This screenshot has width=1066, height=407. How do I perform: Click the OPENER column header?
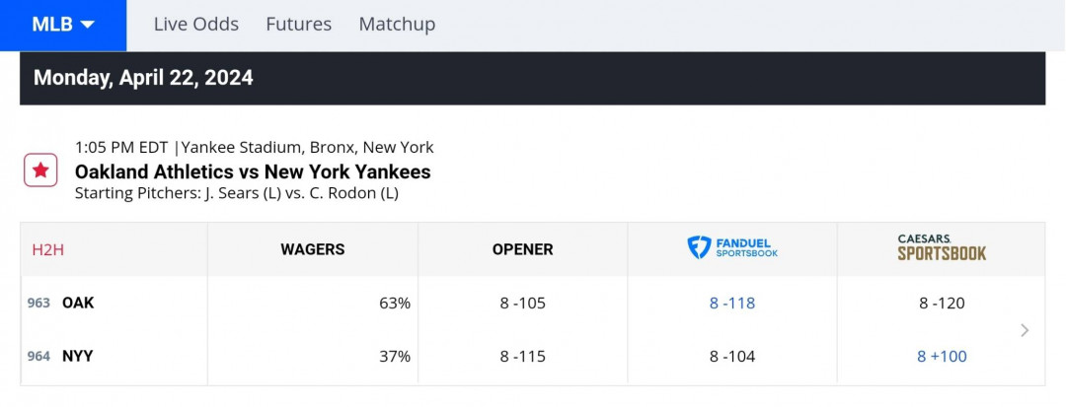pos(523,249)
